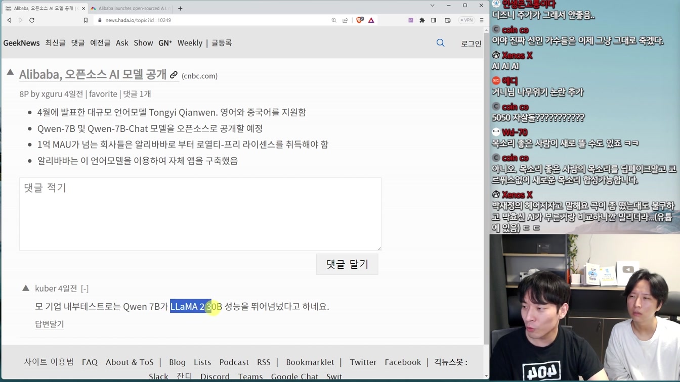
Task: Open the Extensions puzzle icon
Action: coord(422,20)
